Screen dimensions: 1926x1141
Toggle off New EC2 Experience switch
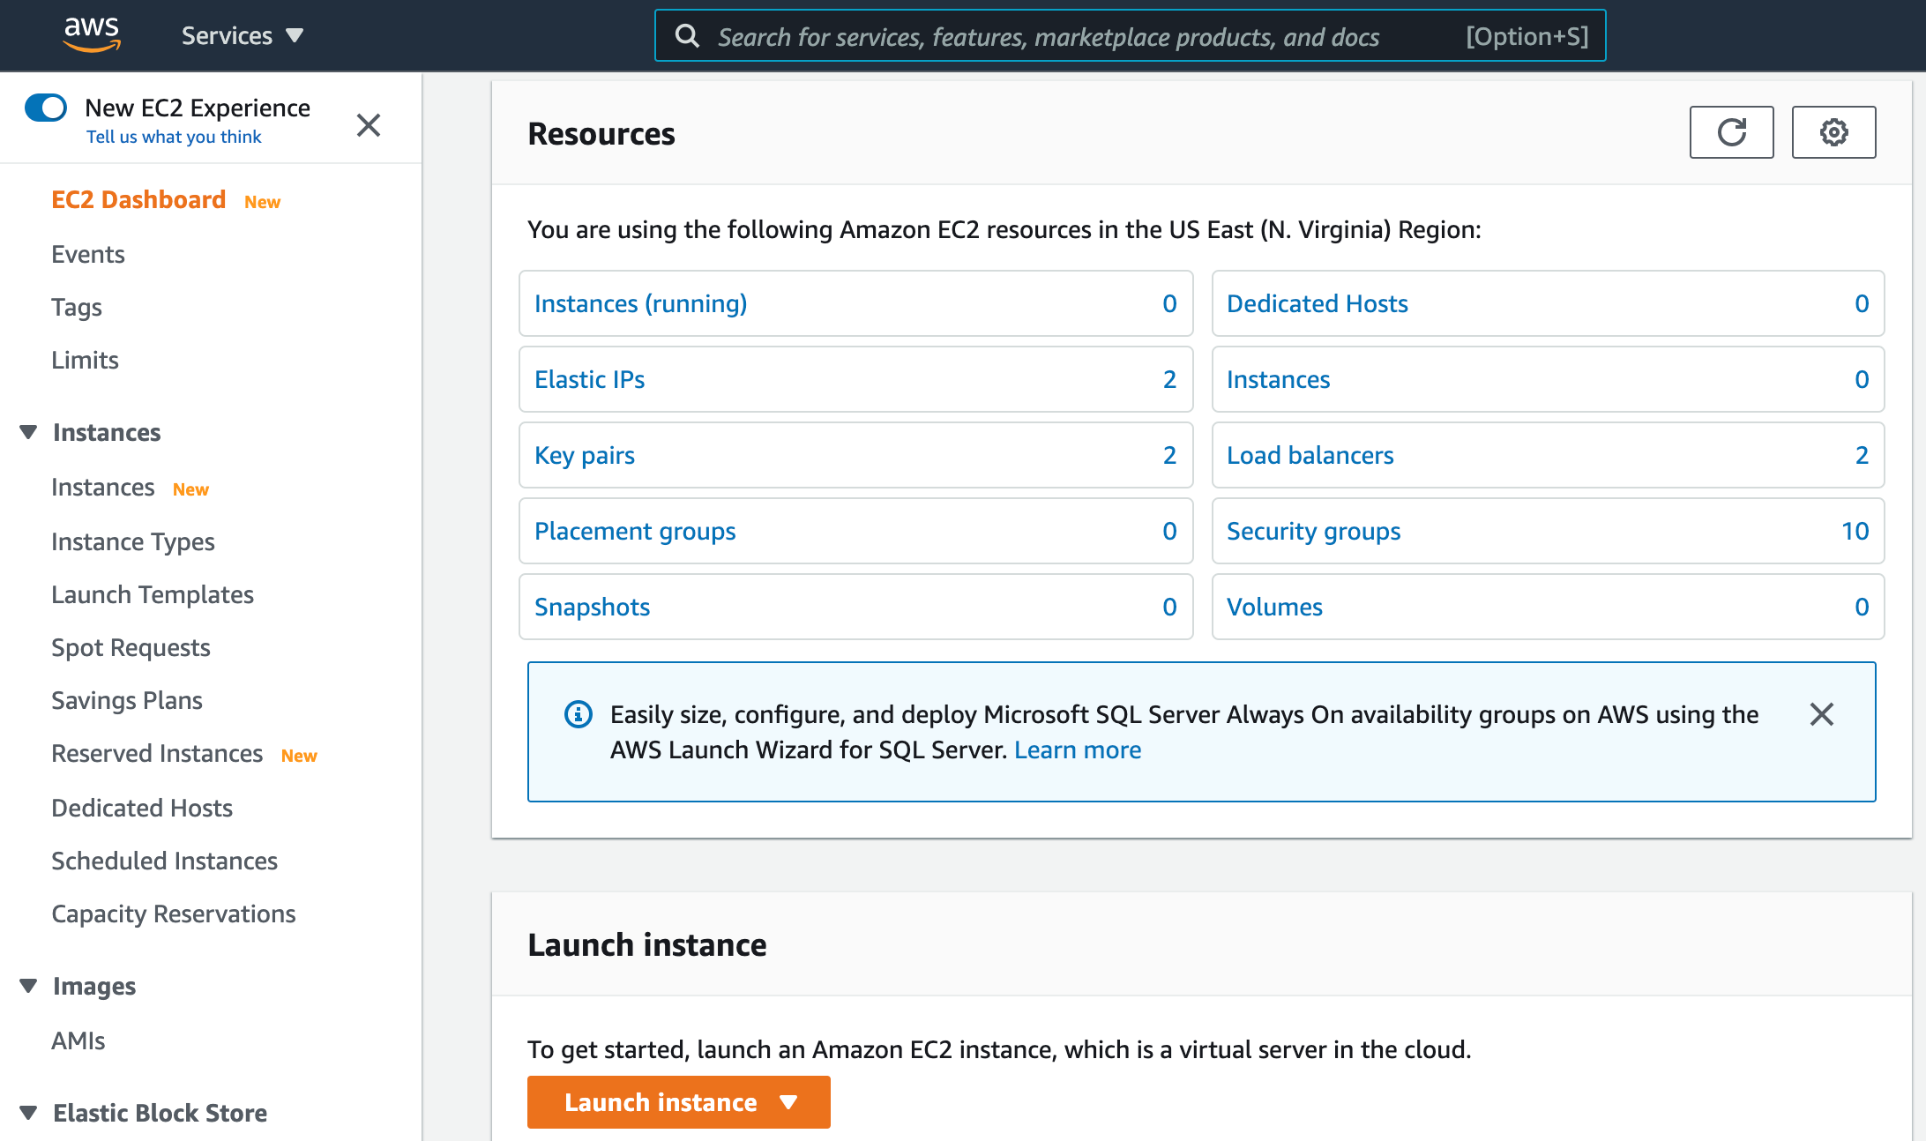(46, 108)
